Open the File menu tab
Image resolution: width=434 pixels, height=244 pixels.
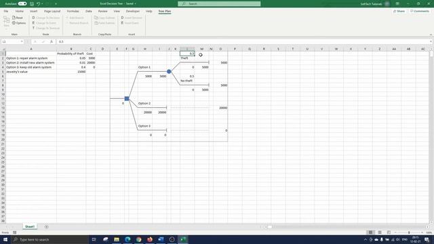(x=6, y=11)
